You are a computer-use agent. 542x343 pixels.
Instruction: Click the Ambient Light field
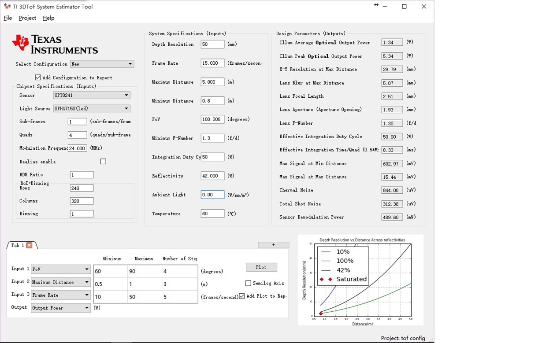212,195
